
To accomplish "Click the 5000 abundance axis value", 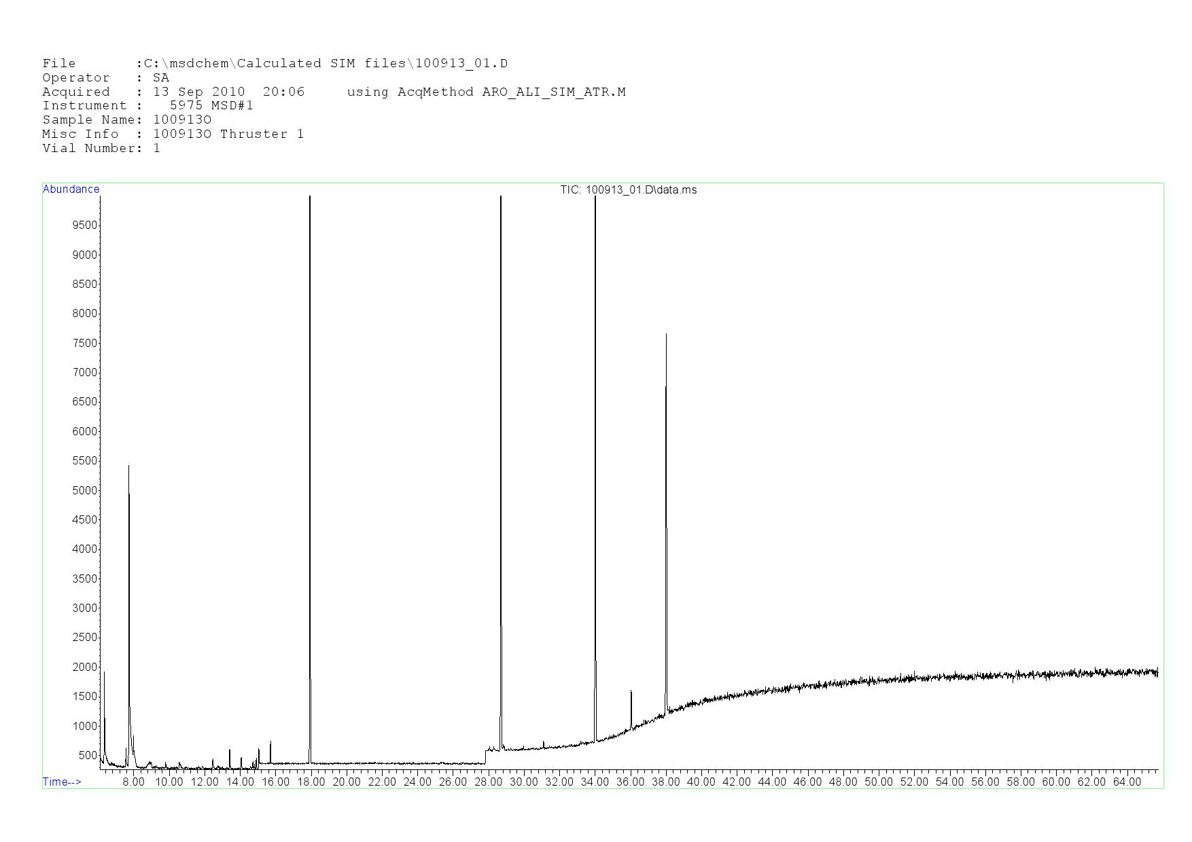I will point(84,491).
